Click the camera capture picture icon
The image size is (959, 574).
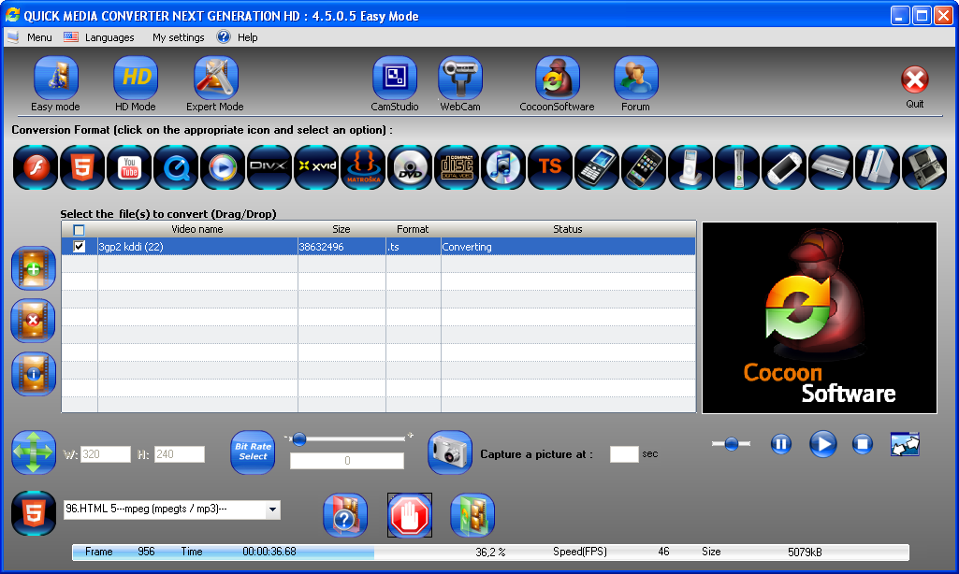[x=449, y=452]
